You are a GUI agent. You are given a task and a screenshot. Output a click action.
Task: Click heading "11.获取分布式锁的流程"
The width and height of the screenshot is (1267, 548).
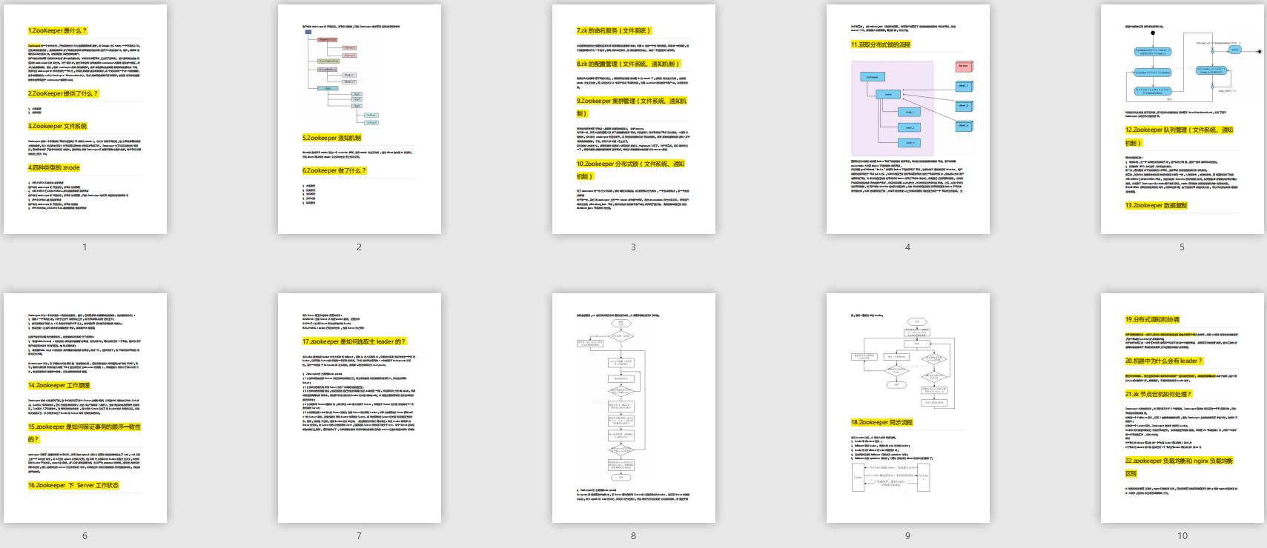881,45
